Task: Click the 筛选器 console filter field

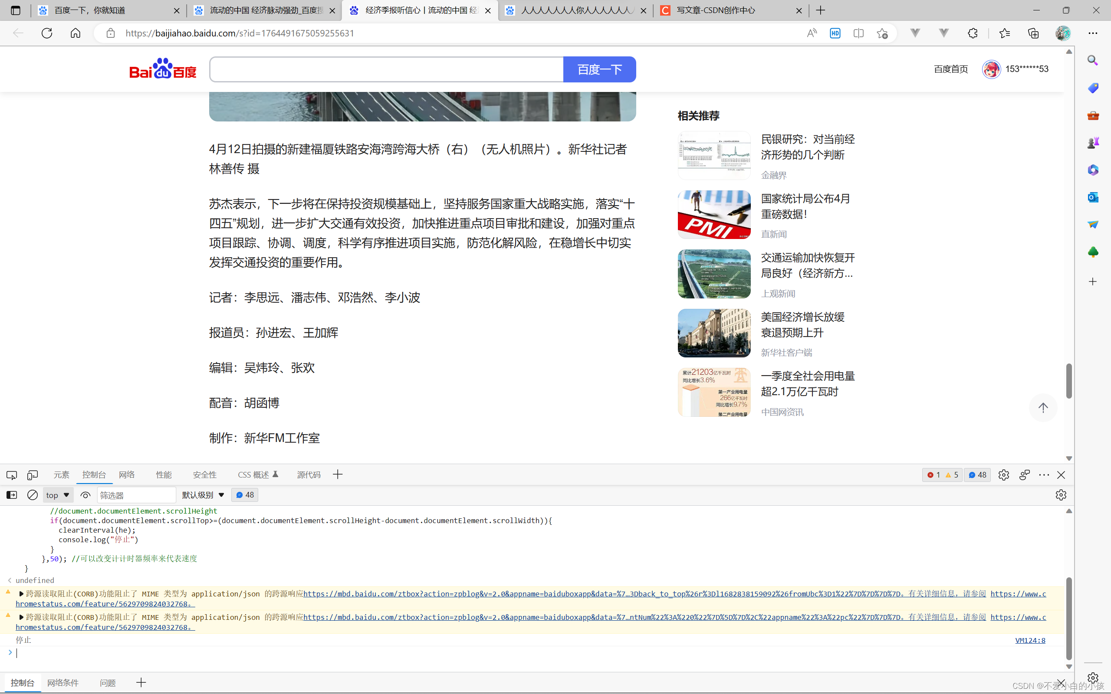Action: coord(136,495)
